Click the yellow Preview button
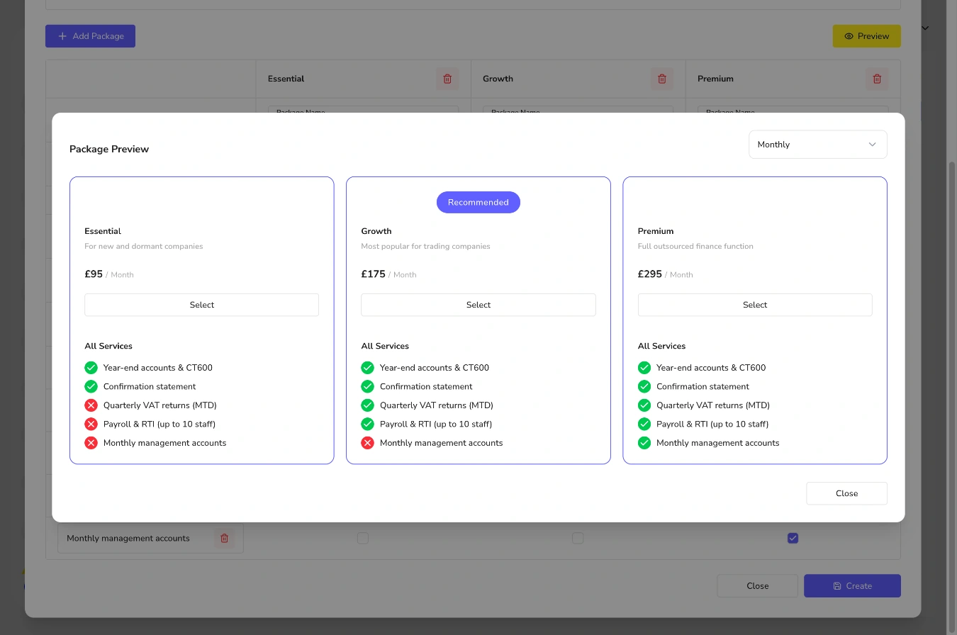The height and width of the screenshot is (635, 957). pos(866,36)
